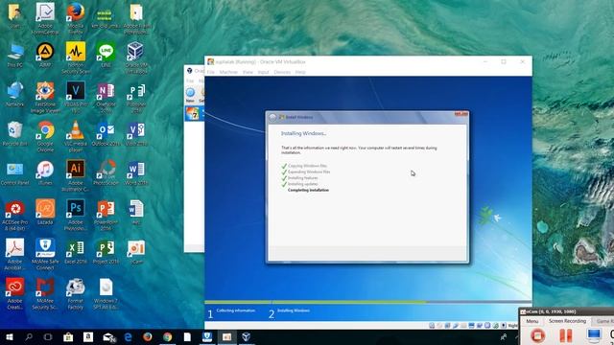Open the Machine menu in the VM window

pyautogui.click(x=228, y=73)
